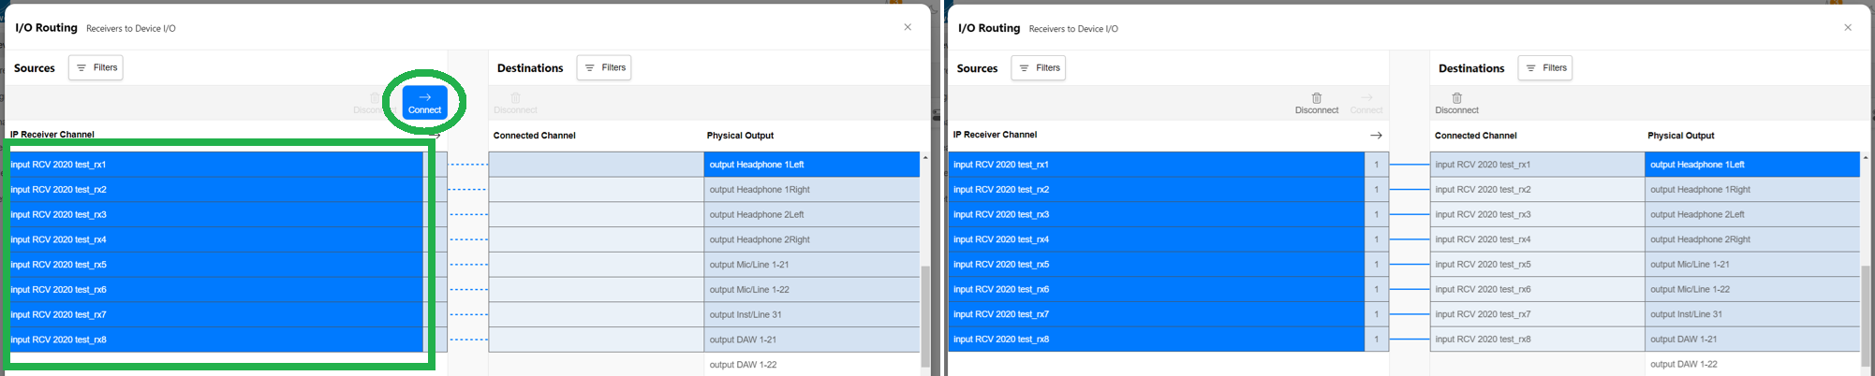Select input RCV 2020 test_rx8 in left window

tap(216, 340)
